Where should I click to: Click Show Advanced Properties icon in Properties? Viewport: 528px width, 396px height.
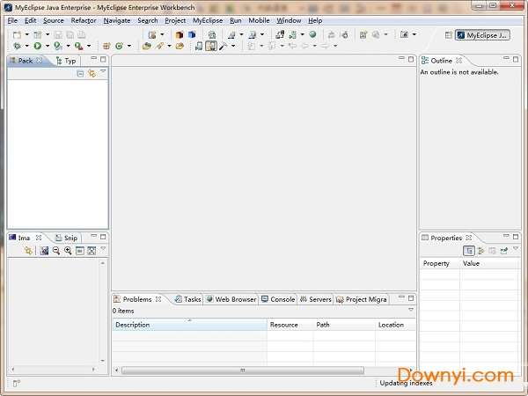[x=480, y=251]
